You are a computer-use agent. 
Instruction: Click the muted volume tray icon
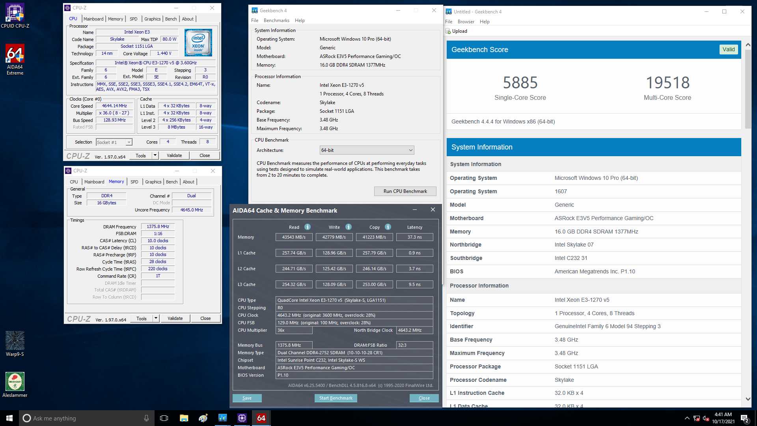coord(706,419)
